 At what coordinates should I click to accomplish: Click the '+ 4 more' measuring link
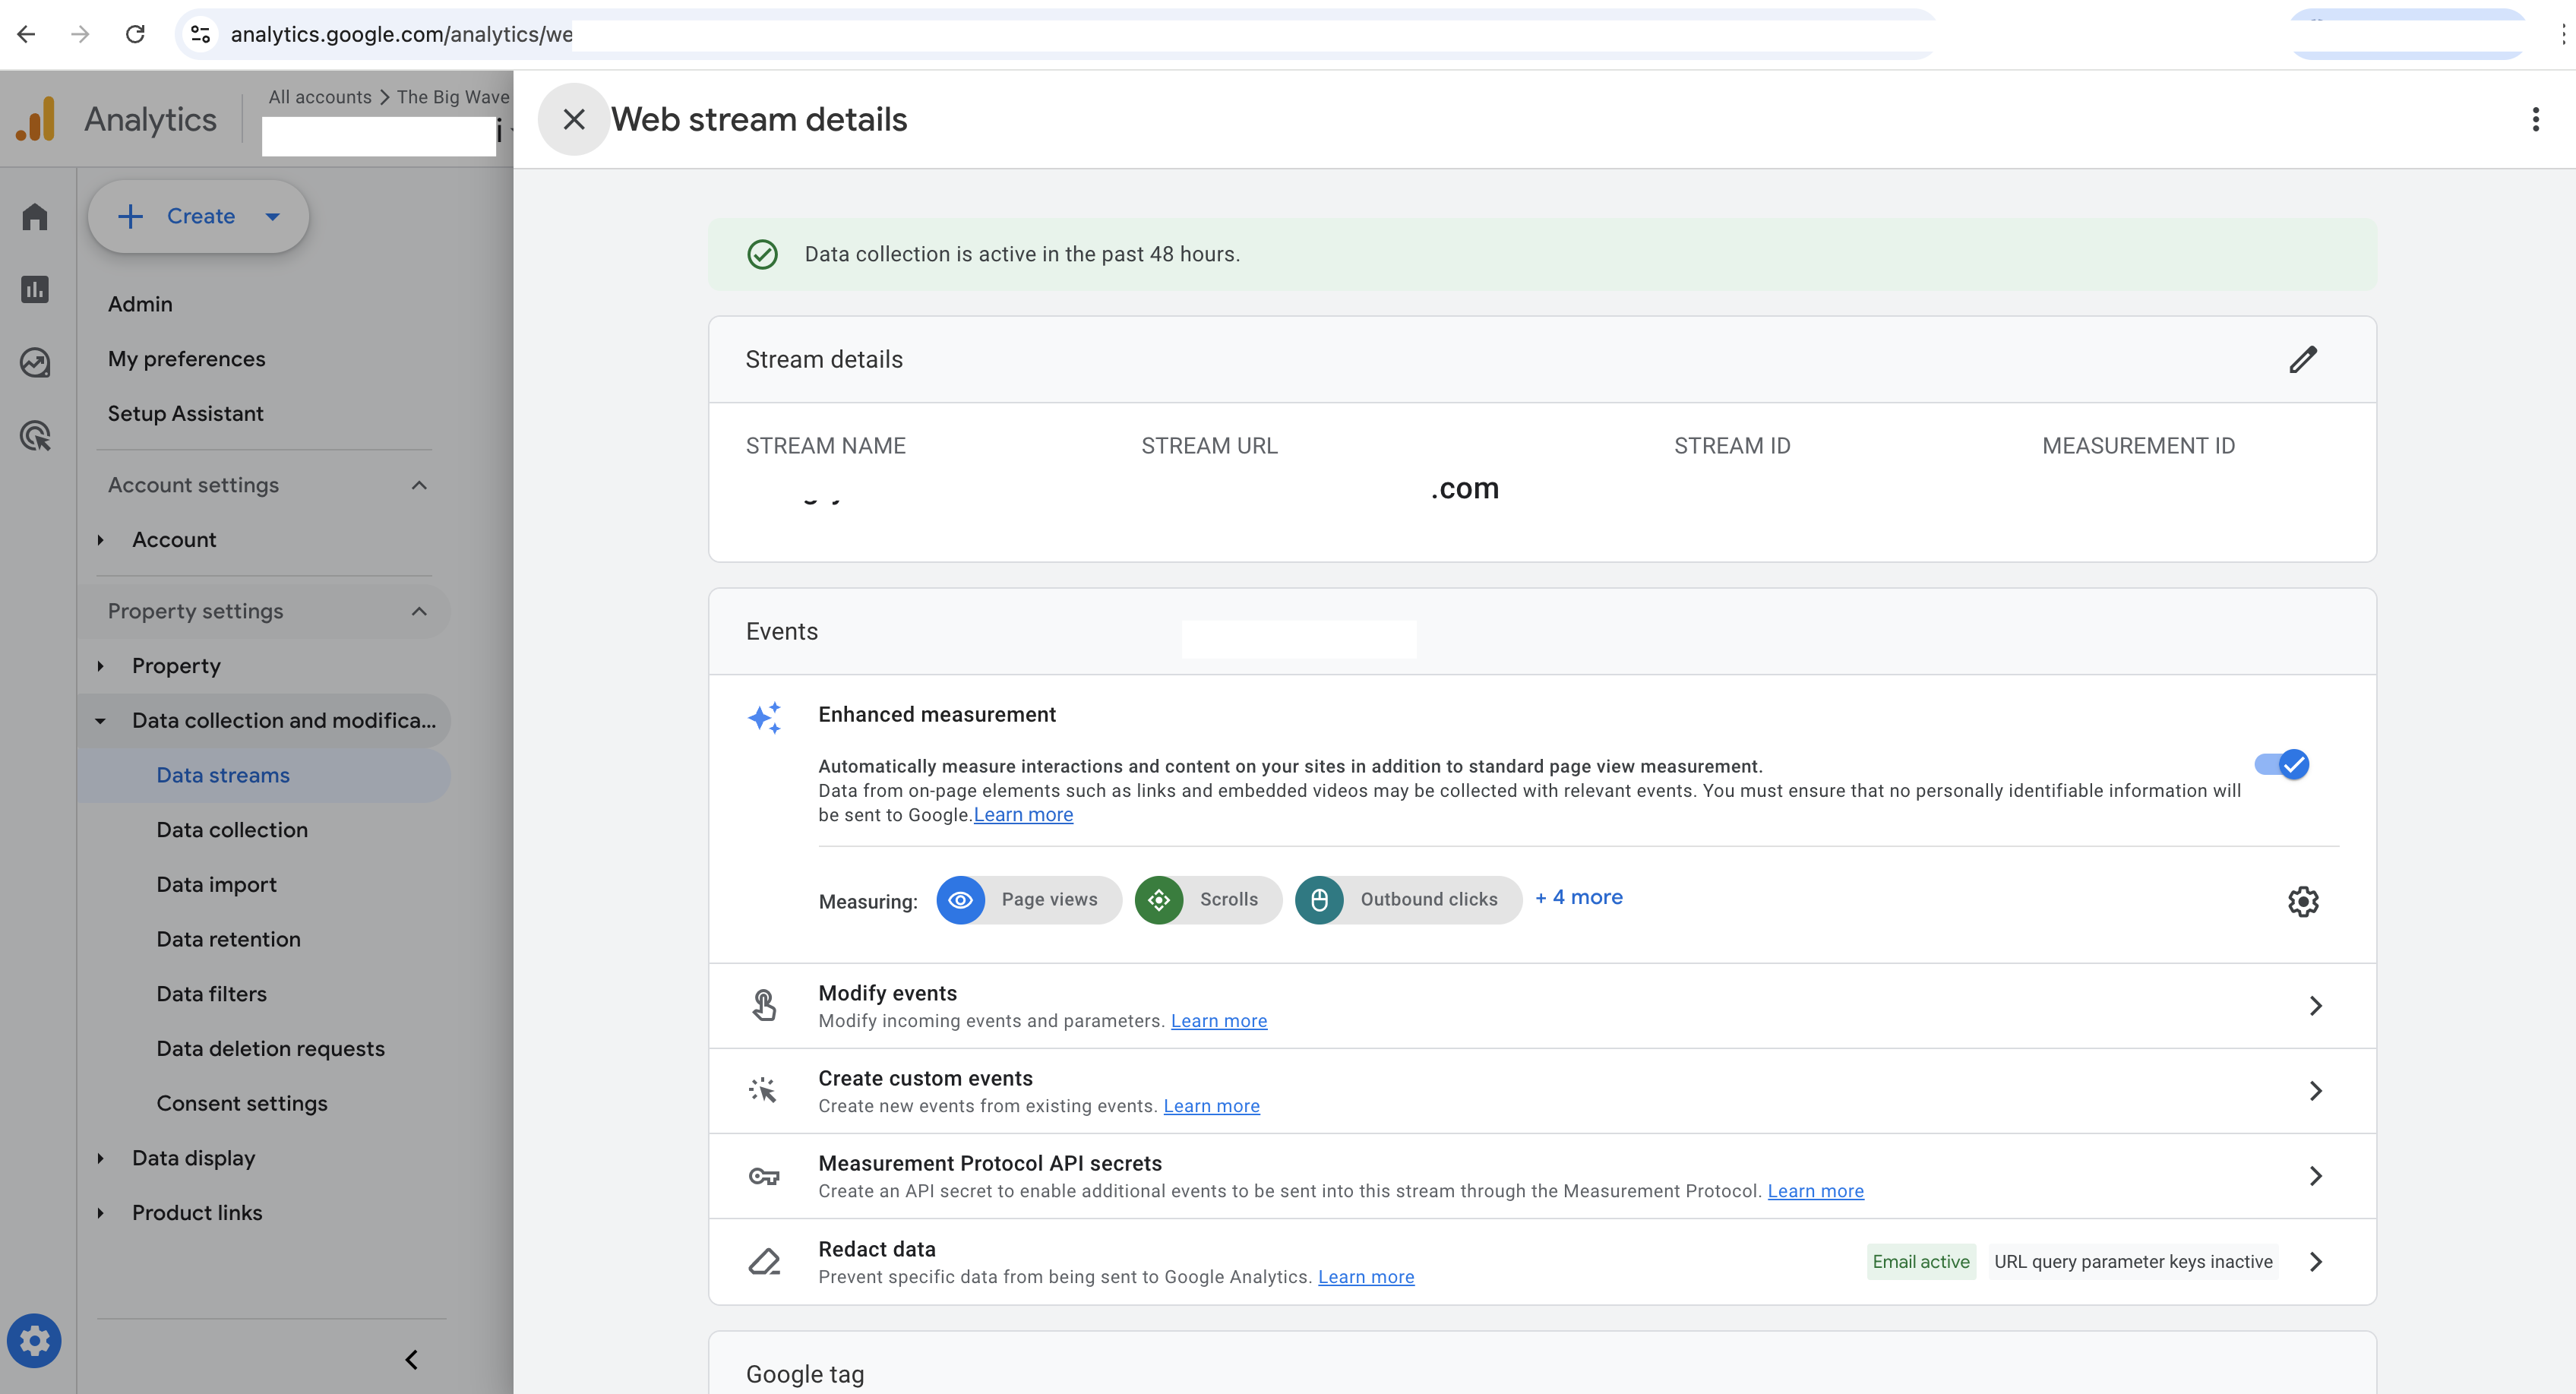tap(1578, 897)
